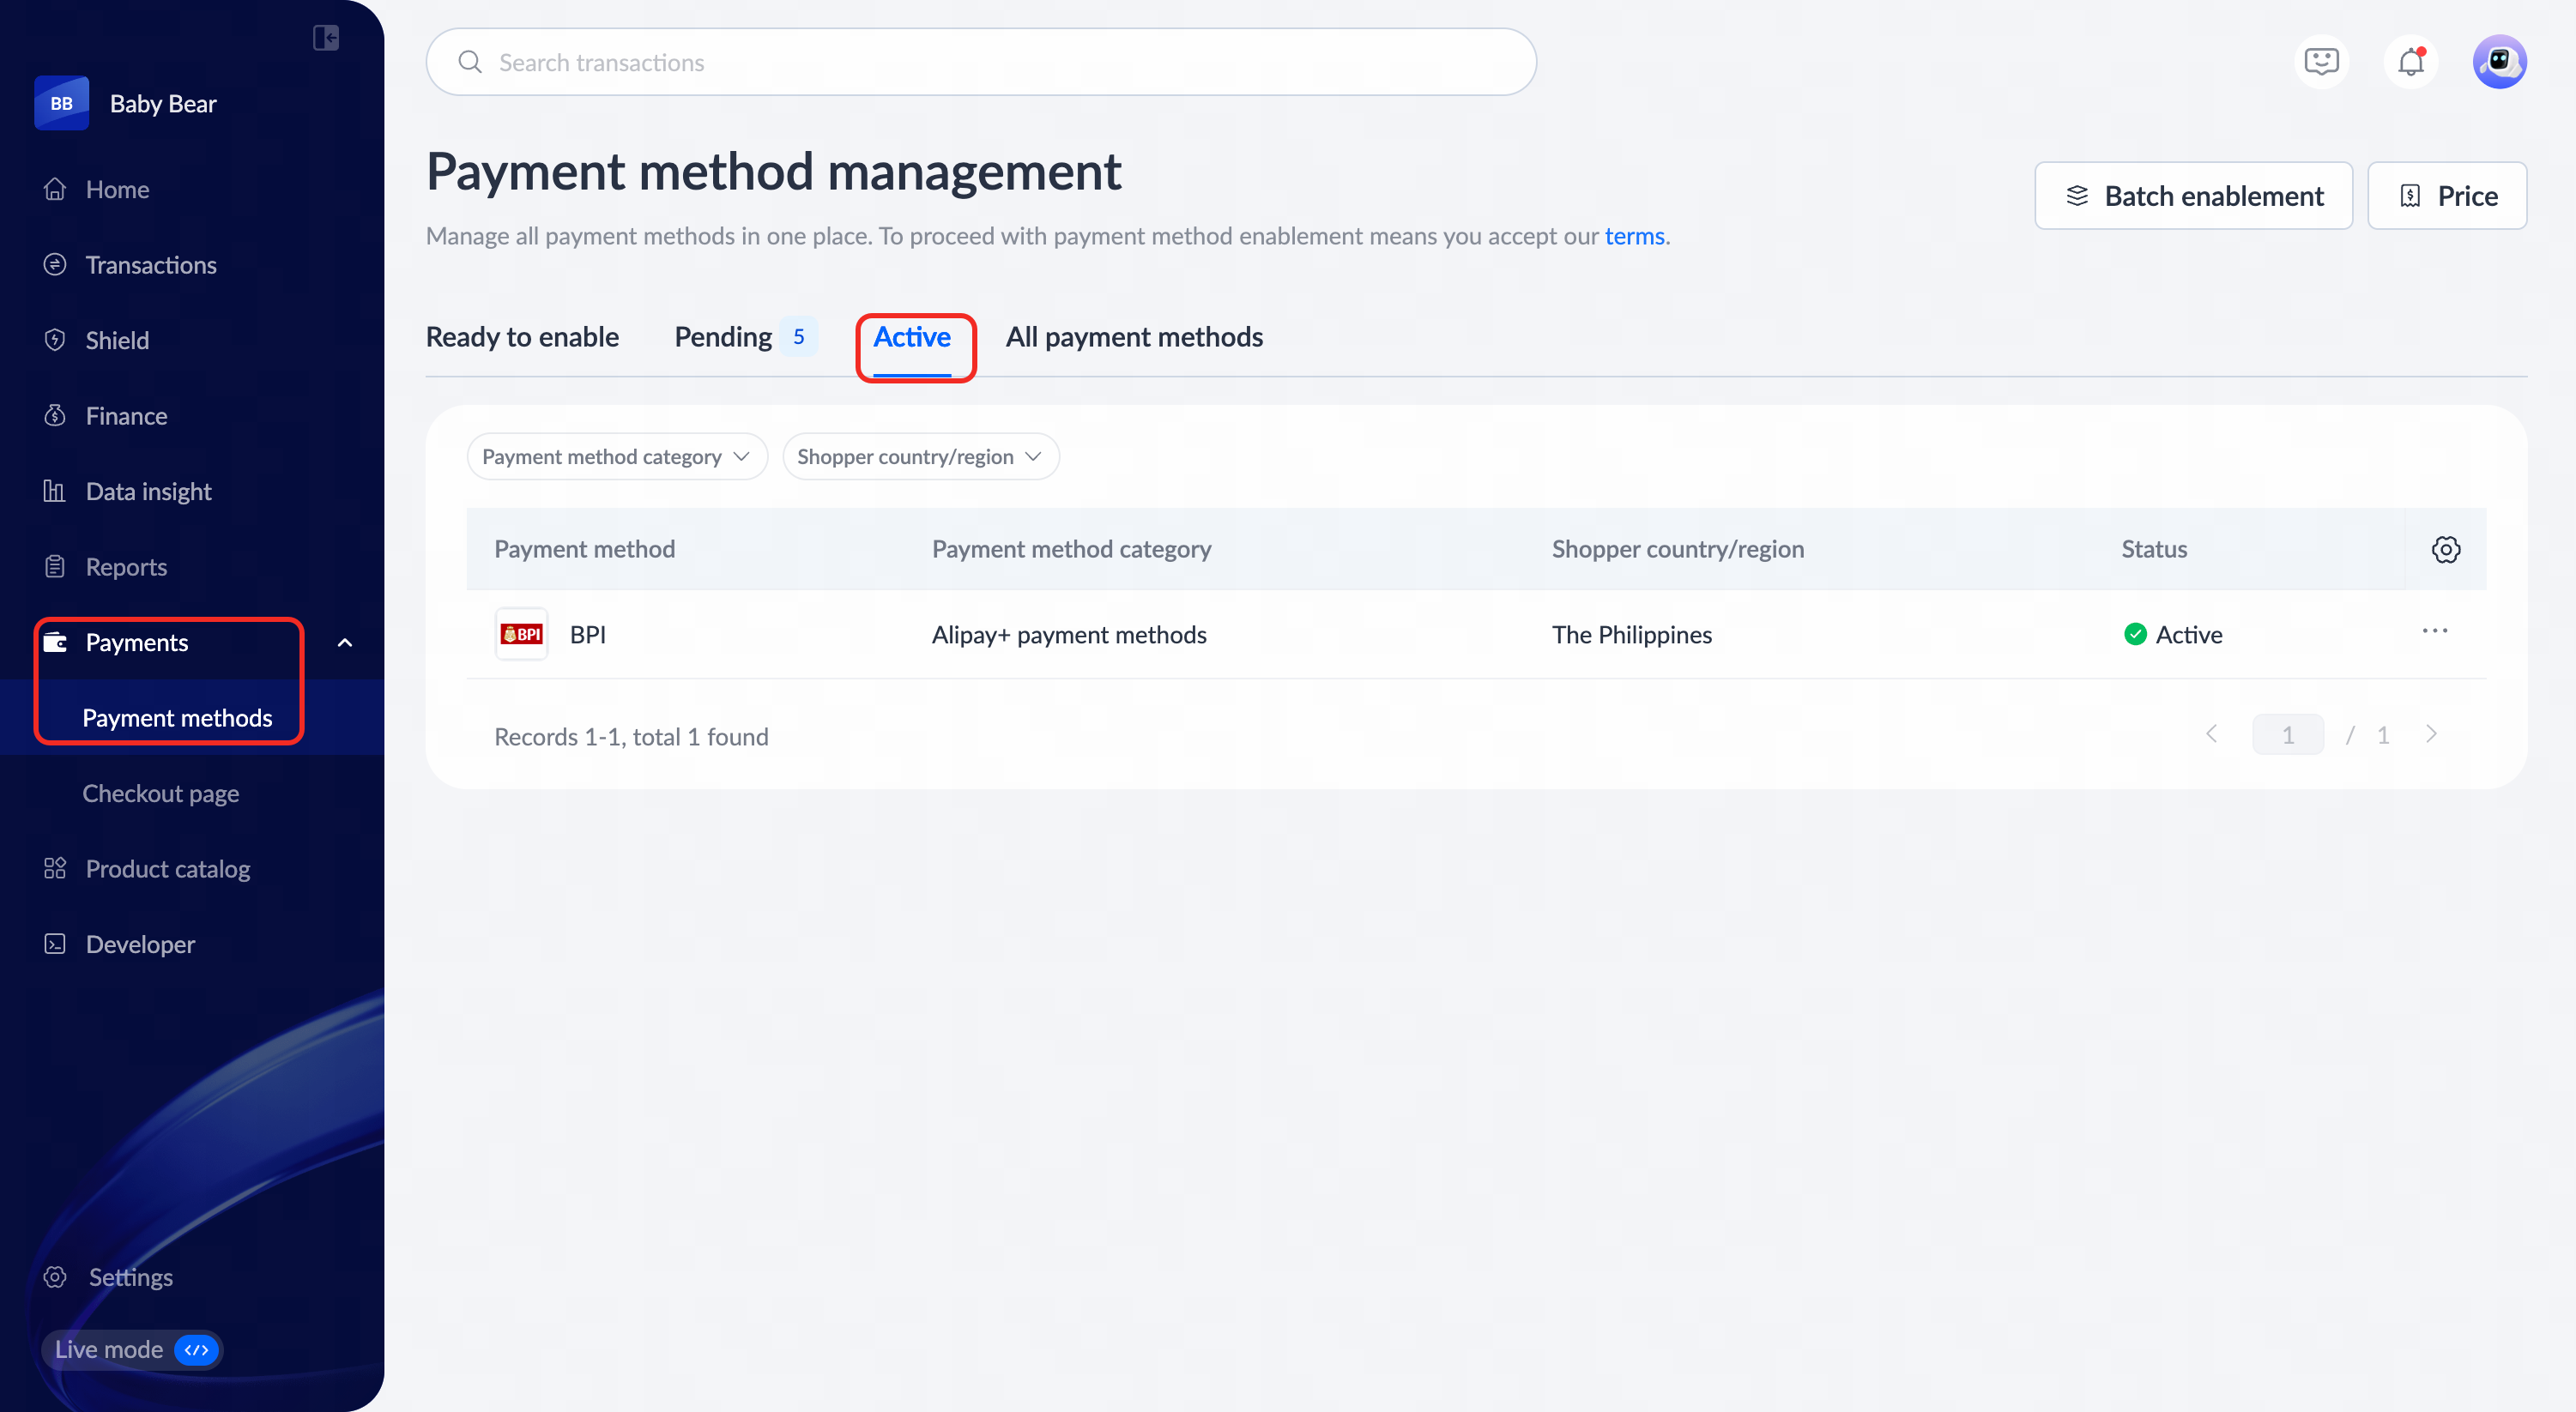Switch to All payment methods tab

(1134, 337)
